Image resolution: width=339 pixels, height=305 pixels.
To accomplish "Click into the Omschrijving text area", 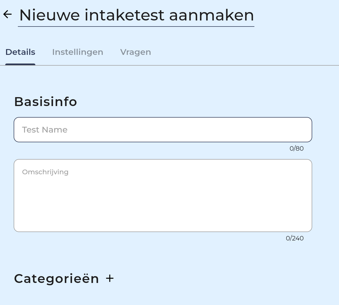I will [x=163, y=195].
